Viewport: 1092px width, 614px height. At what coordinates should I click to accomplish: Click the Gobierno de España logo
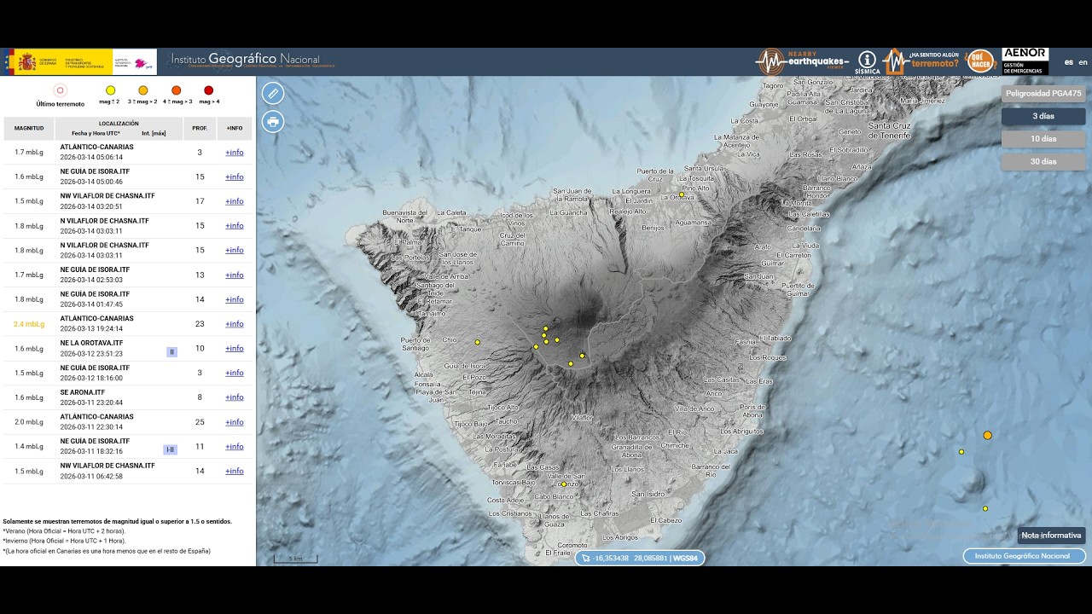click(x=59, y=61)
